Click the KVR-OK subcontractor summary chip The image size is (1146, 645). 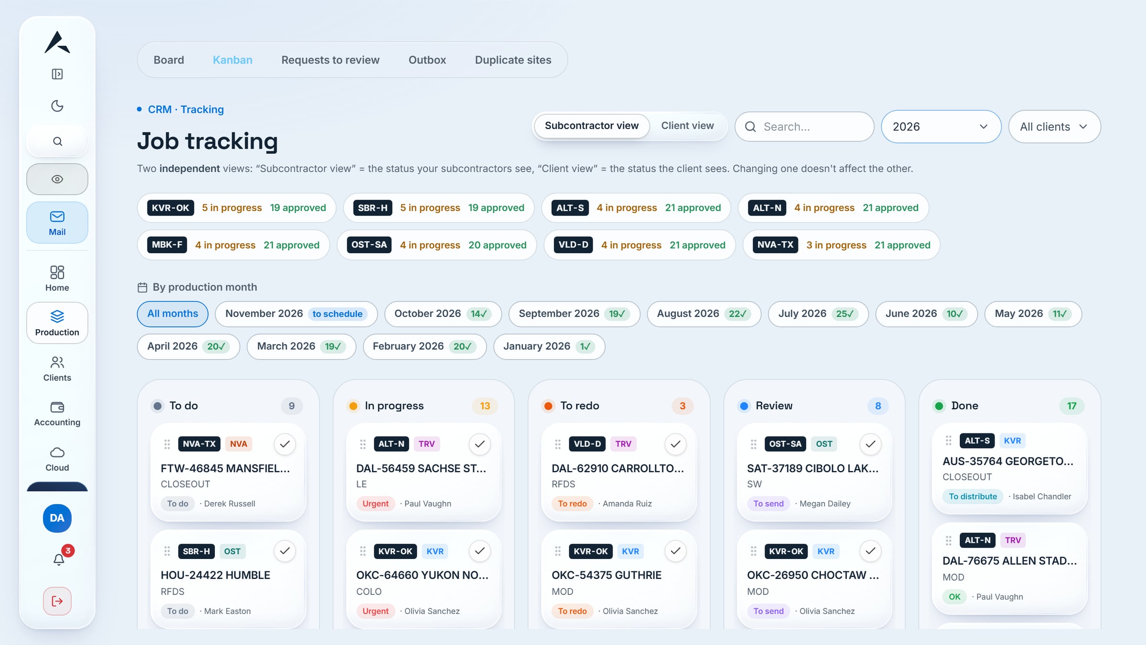[236, 208]
